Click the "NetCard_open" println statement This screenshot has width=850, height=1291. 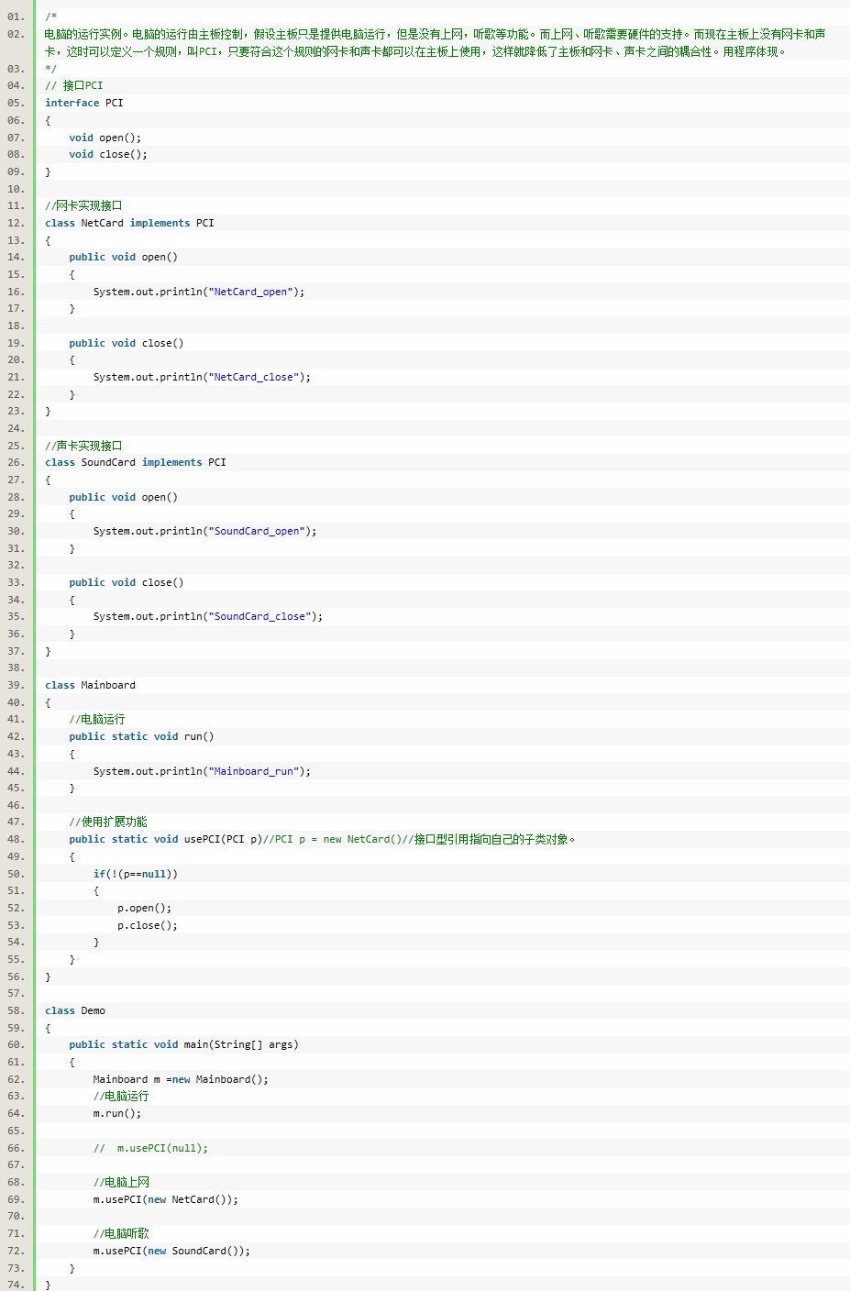pos(199,292)
